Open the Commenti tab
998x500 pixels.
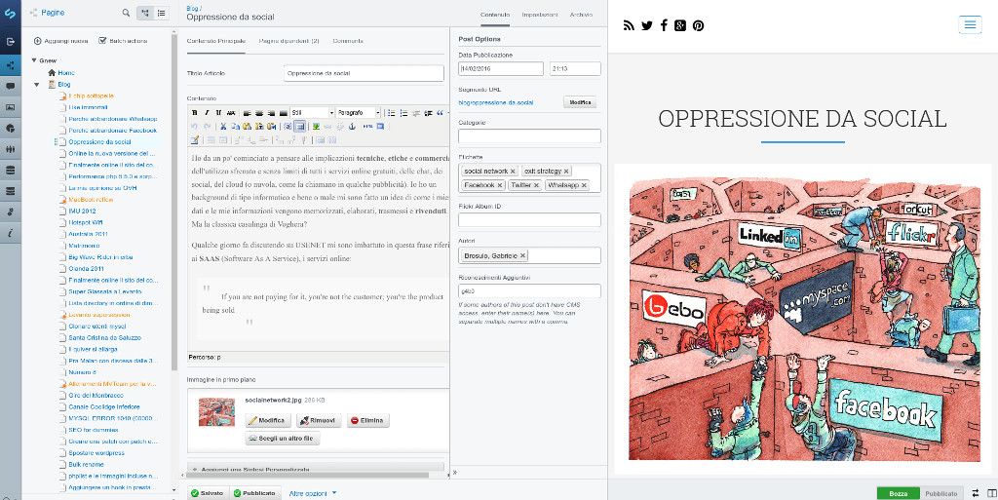tap(348, 41)
